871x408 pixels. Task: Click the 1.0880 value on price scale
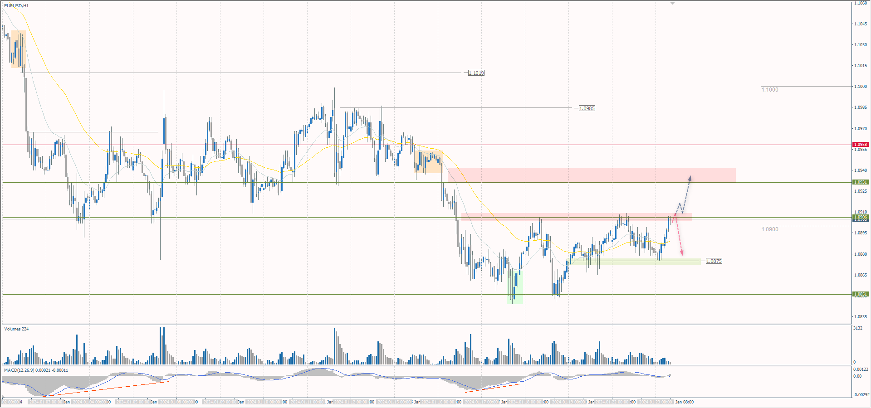861,254
